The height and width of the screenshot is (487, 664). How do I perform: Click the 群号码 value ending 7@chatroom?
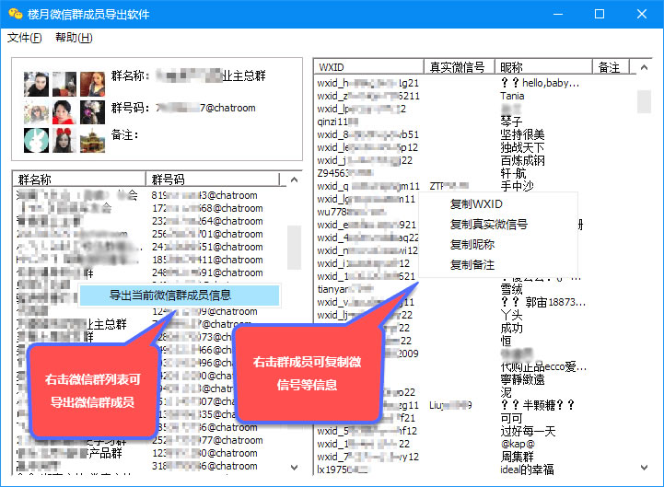[x=205, y=108]
